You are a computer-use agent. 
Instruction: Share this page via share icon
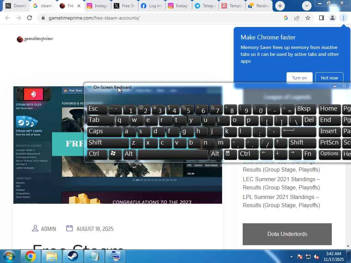coord(297,18)
